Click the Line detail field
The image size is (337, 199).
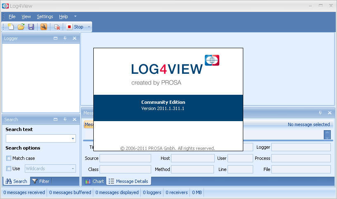click(240, 169)
